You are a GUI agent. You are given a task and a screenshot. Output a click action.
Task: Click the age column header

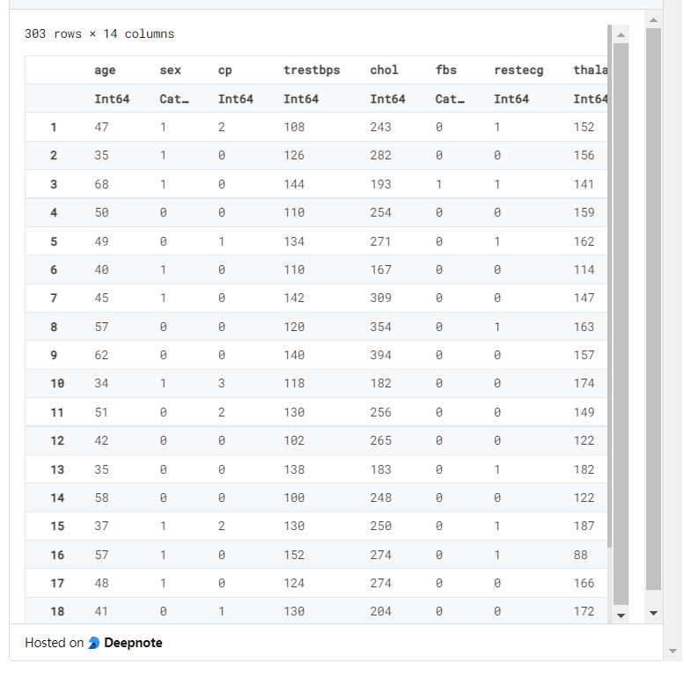[105, 70]
